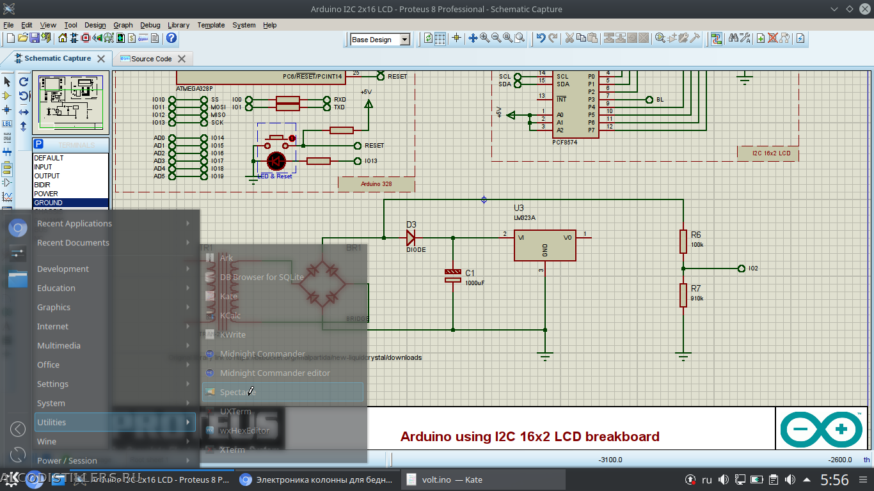
Task: Switch to the Source Code tab
Action: click(152, 59)
